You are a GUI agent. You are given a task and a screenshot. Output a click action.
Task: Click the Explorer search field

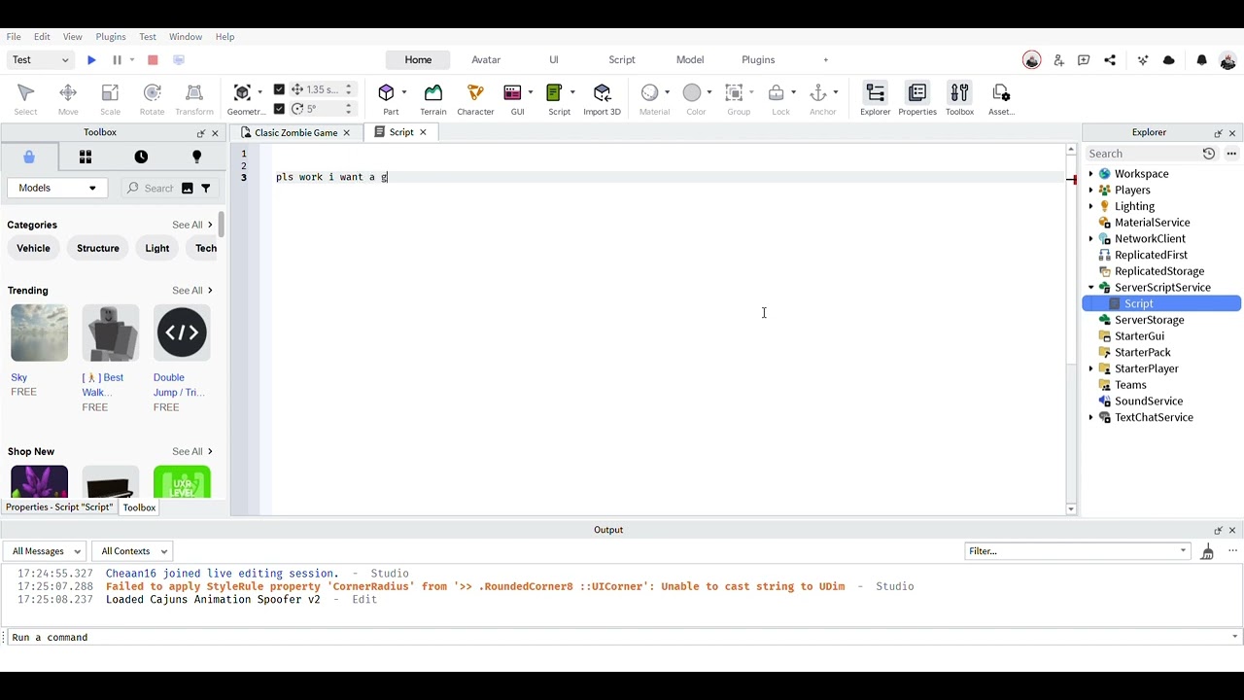coord(1142,154)
